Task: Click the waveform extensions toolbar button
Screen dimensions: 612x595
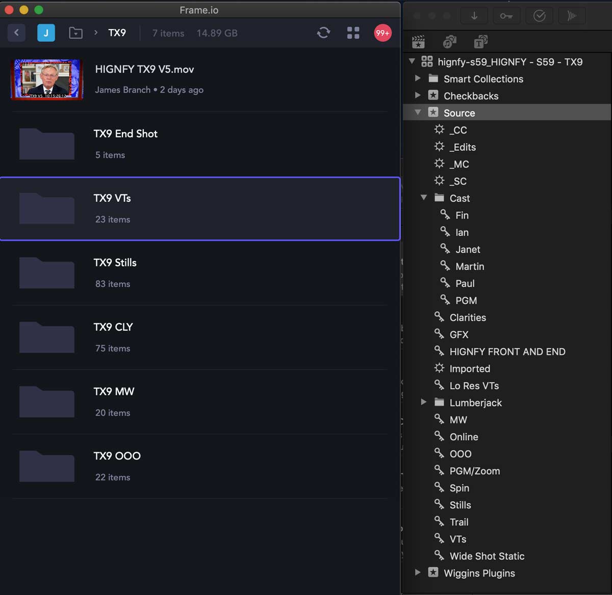Action: 572,16
